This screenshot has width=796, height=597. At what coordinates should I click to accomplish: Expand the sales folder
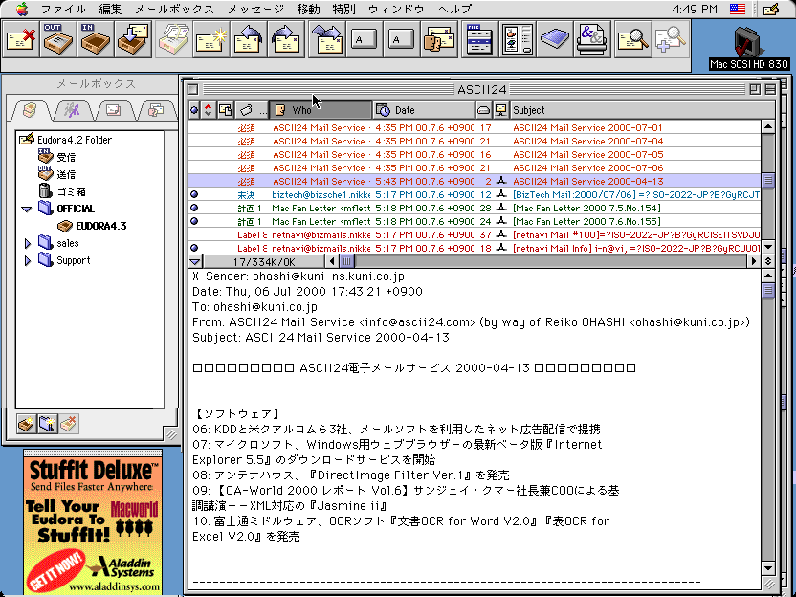tap(28, 244)
